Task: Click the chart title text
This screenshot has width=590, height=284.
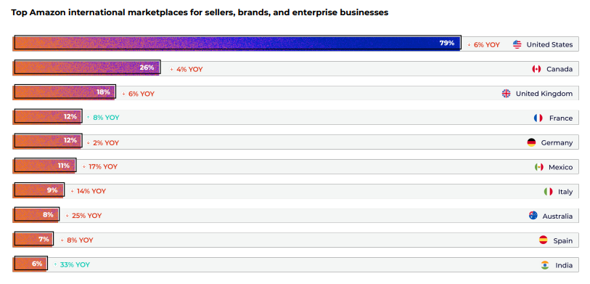Action: point(200,12)
